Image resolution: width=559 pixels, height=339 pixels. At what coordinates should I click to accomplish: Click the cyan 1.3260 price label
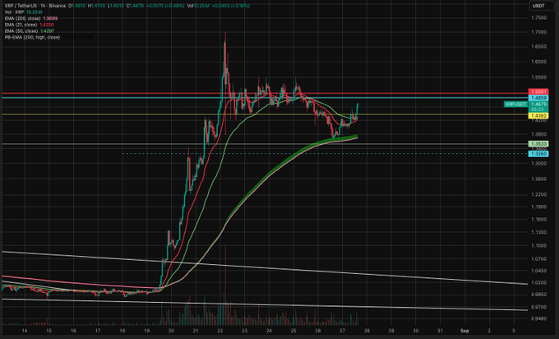pyautogui.click(x=538, y=154)
